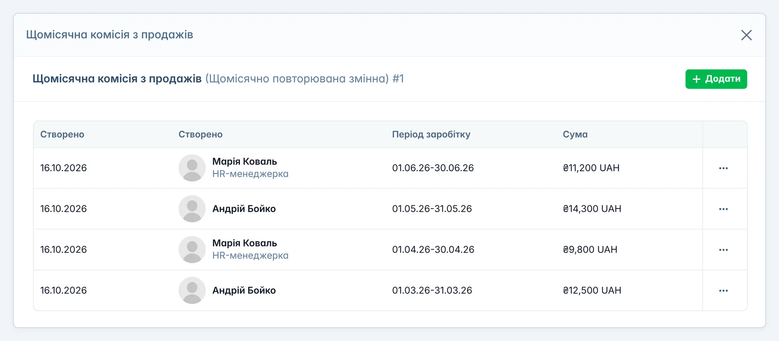Click date 16.10.2026 in ₴11,200 row
Image resolution: width=779 pixels, height=341 pixels.
coord(63,168)
